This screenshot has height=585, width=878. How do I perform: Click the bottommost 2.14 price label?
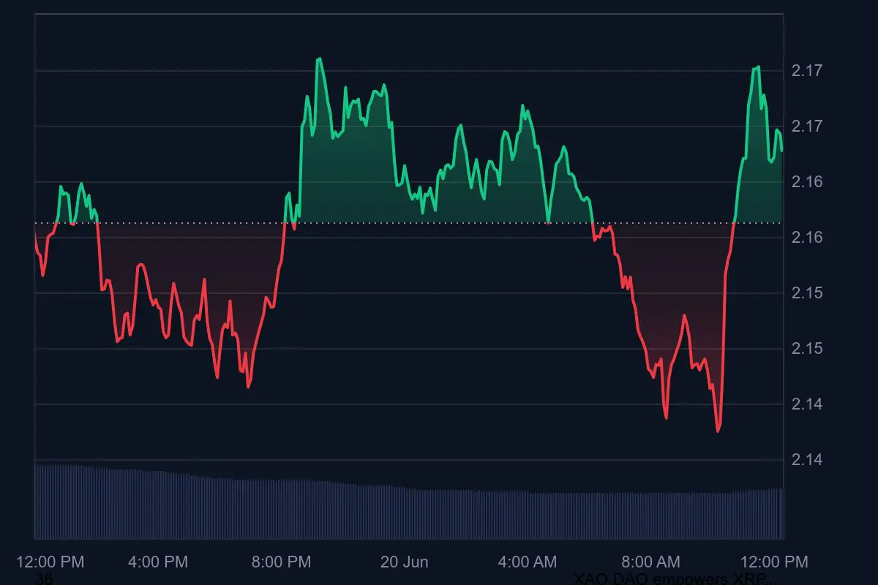pos(807,460)
